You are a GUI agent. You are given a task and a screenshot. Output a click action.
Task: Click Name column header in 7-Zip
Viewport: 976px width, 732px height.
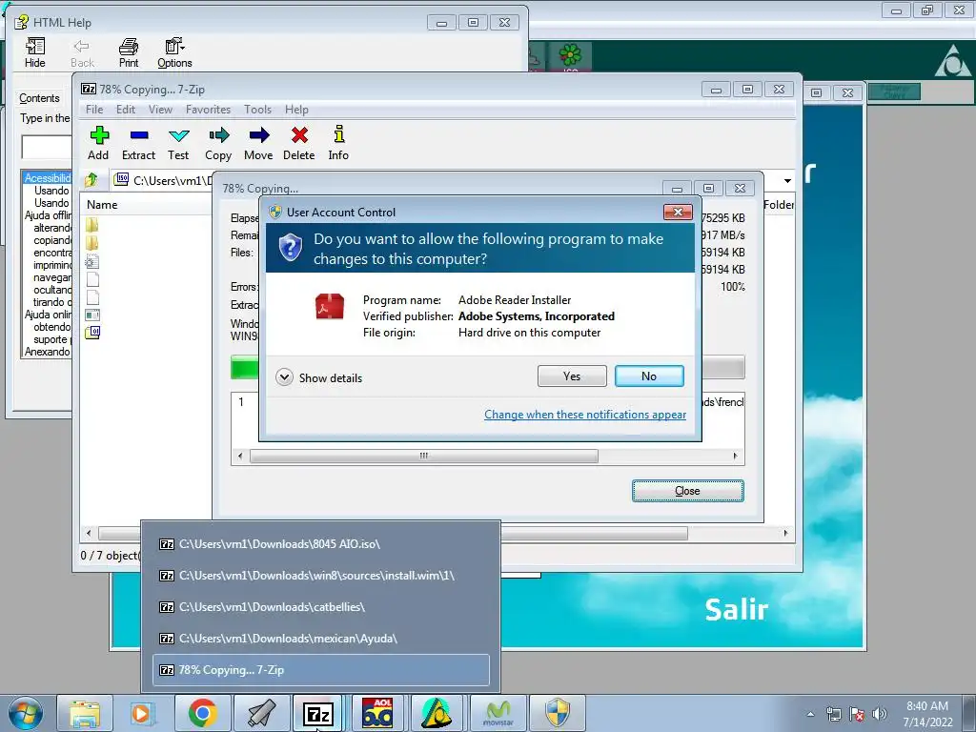click(x=102, y=205)
